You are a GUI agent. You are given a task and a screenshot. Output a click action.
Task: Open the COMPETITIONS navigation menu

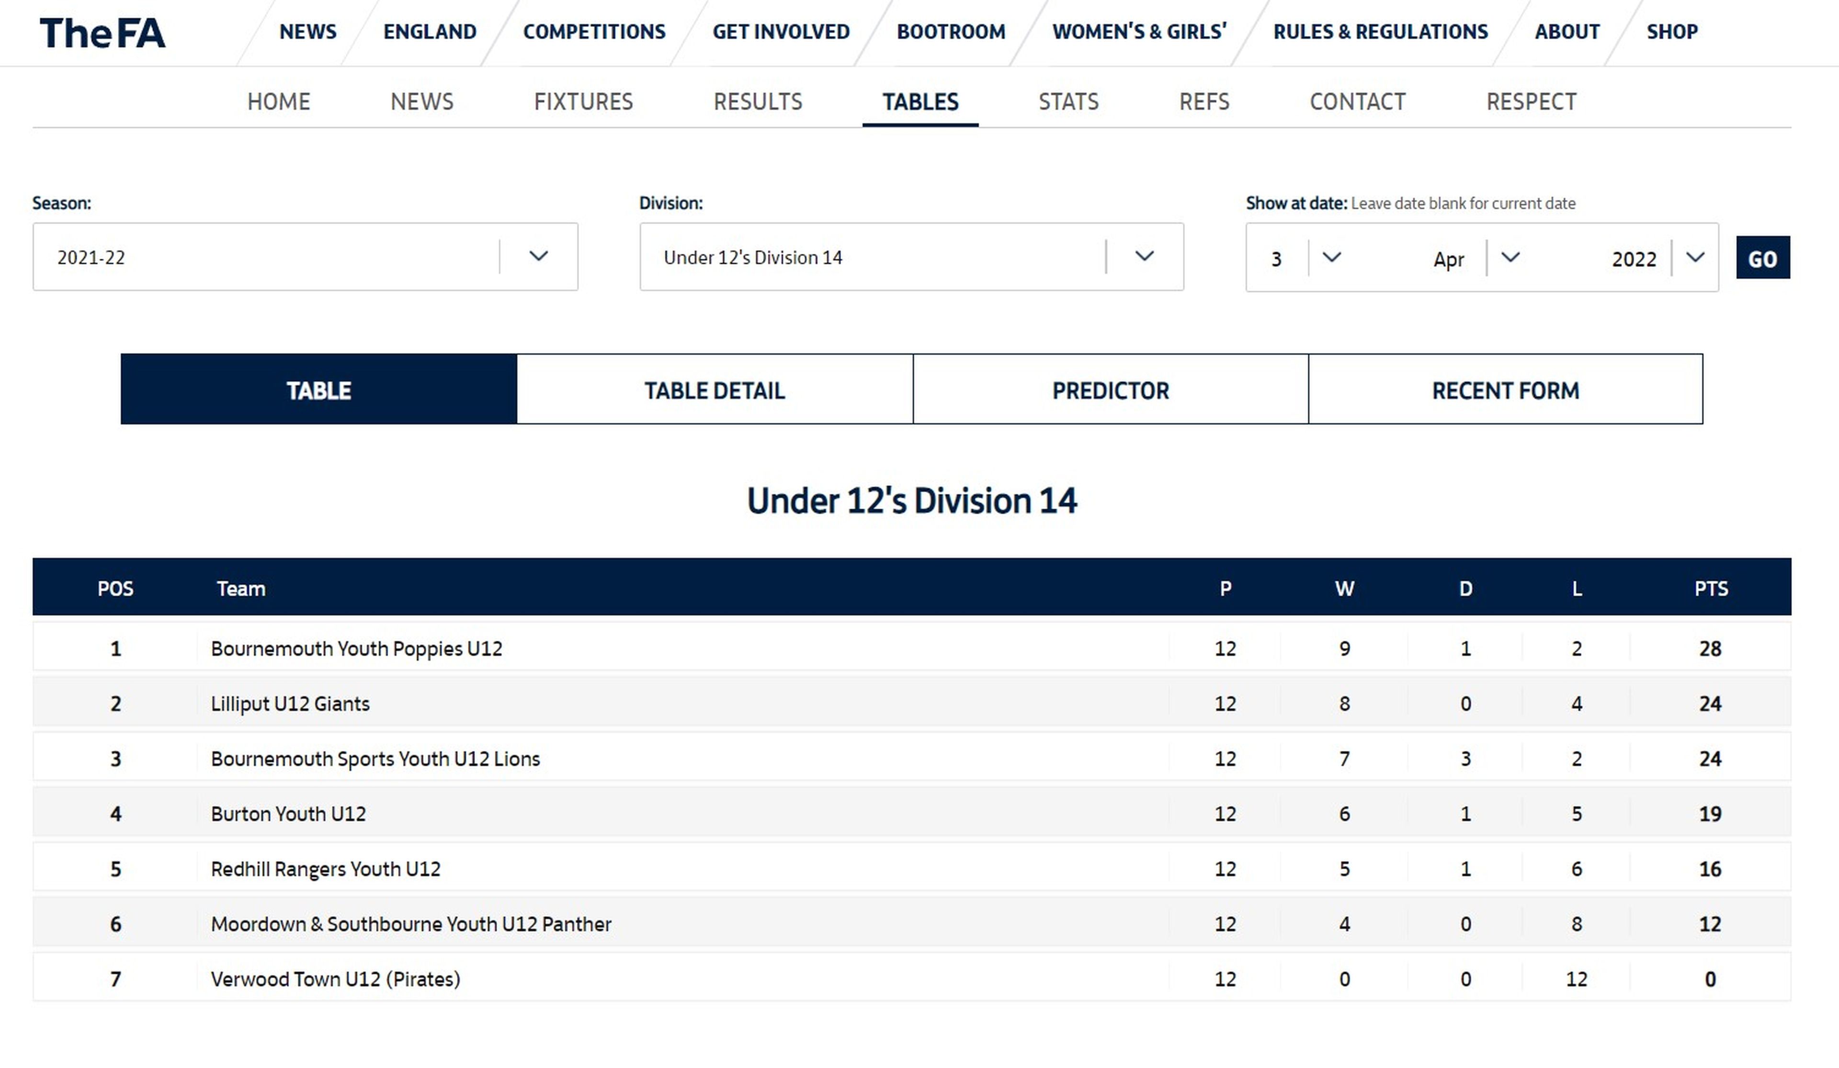pos(594,32)
